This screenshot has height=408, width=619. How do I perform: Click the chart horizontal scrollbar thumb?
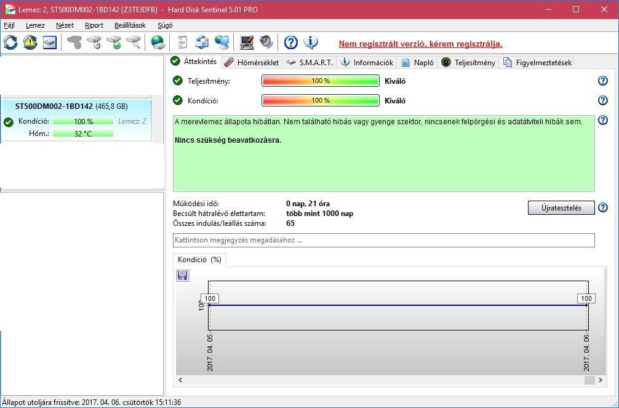click(589, 380)
